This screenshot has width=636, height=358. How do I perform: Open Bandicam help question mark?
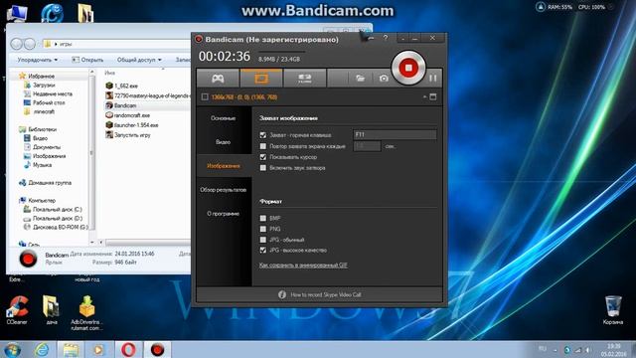386,38
